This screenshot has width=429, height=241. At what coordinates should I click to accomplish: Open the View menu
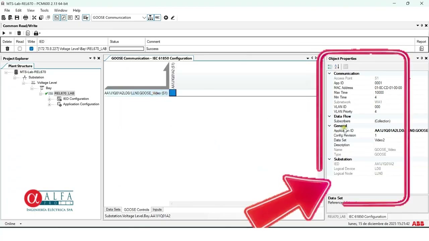tap(31, 10)
